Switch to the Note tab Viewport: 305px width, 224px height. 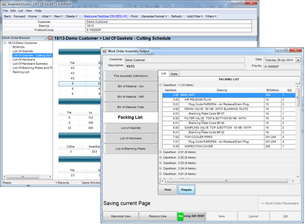tap(174, 73)
